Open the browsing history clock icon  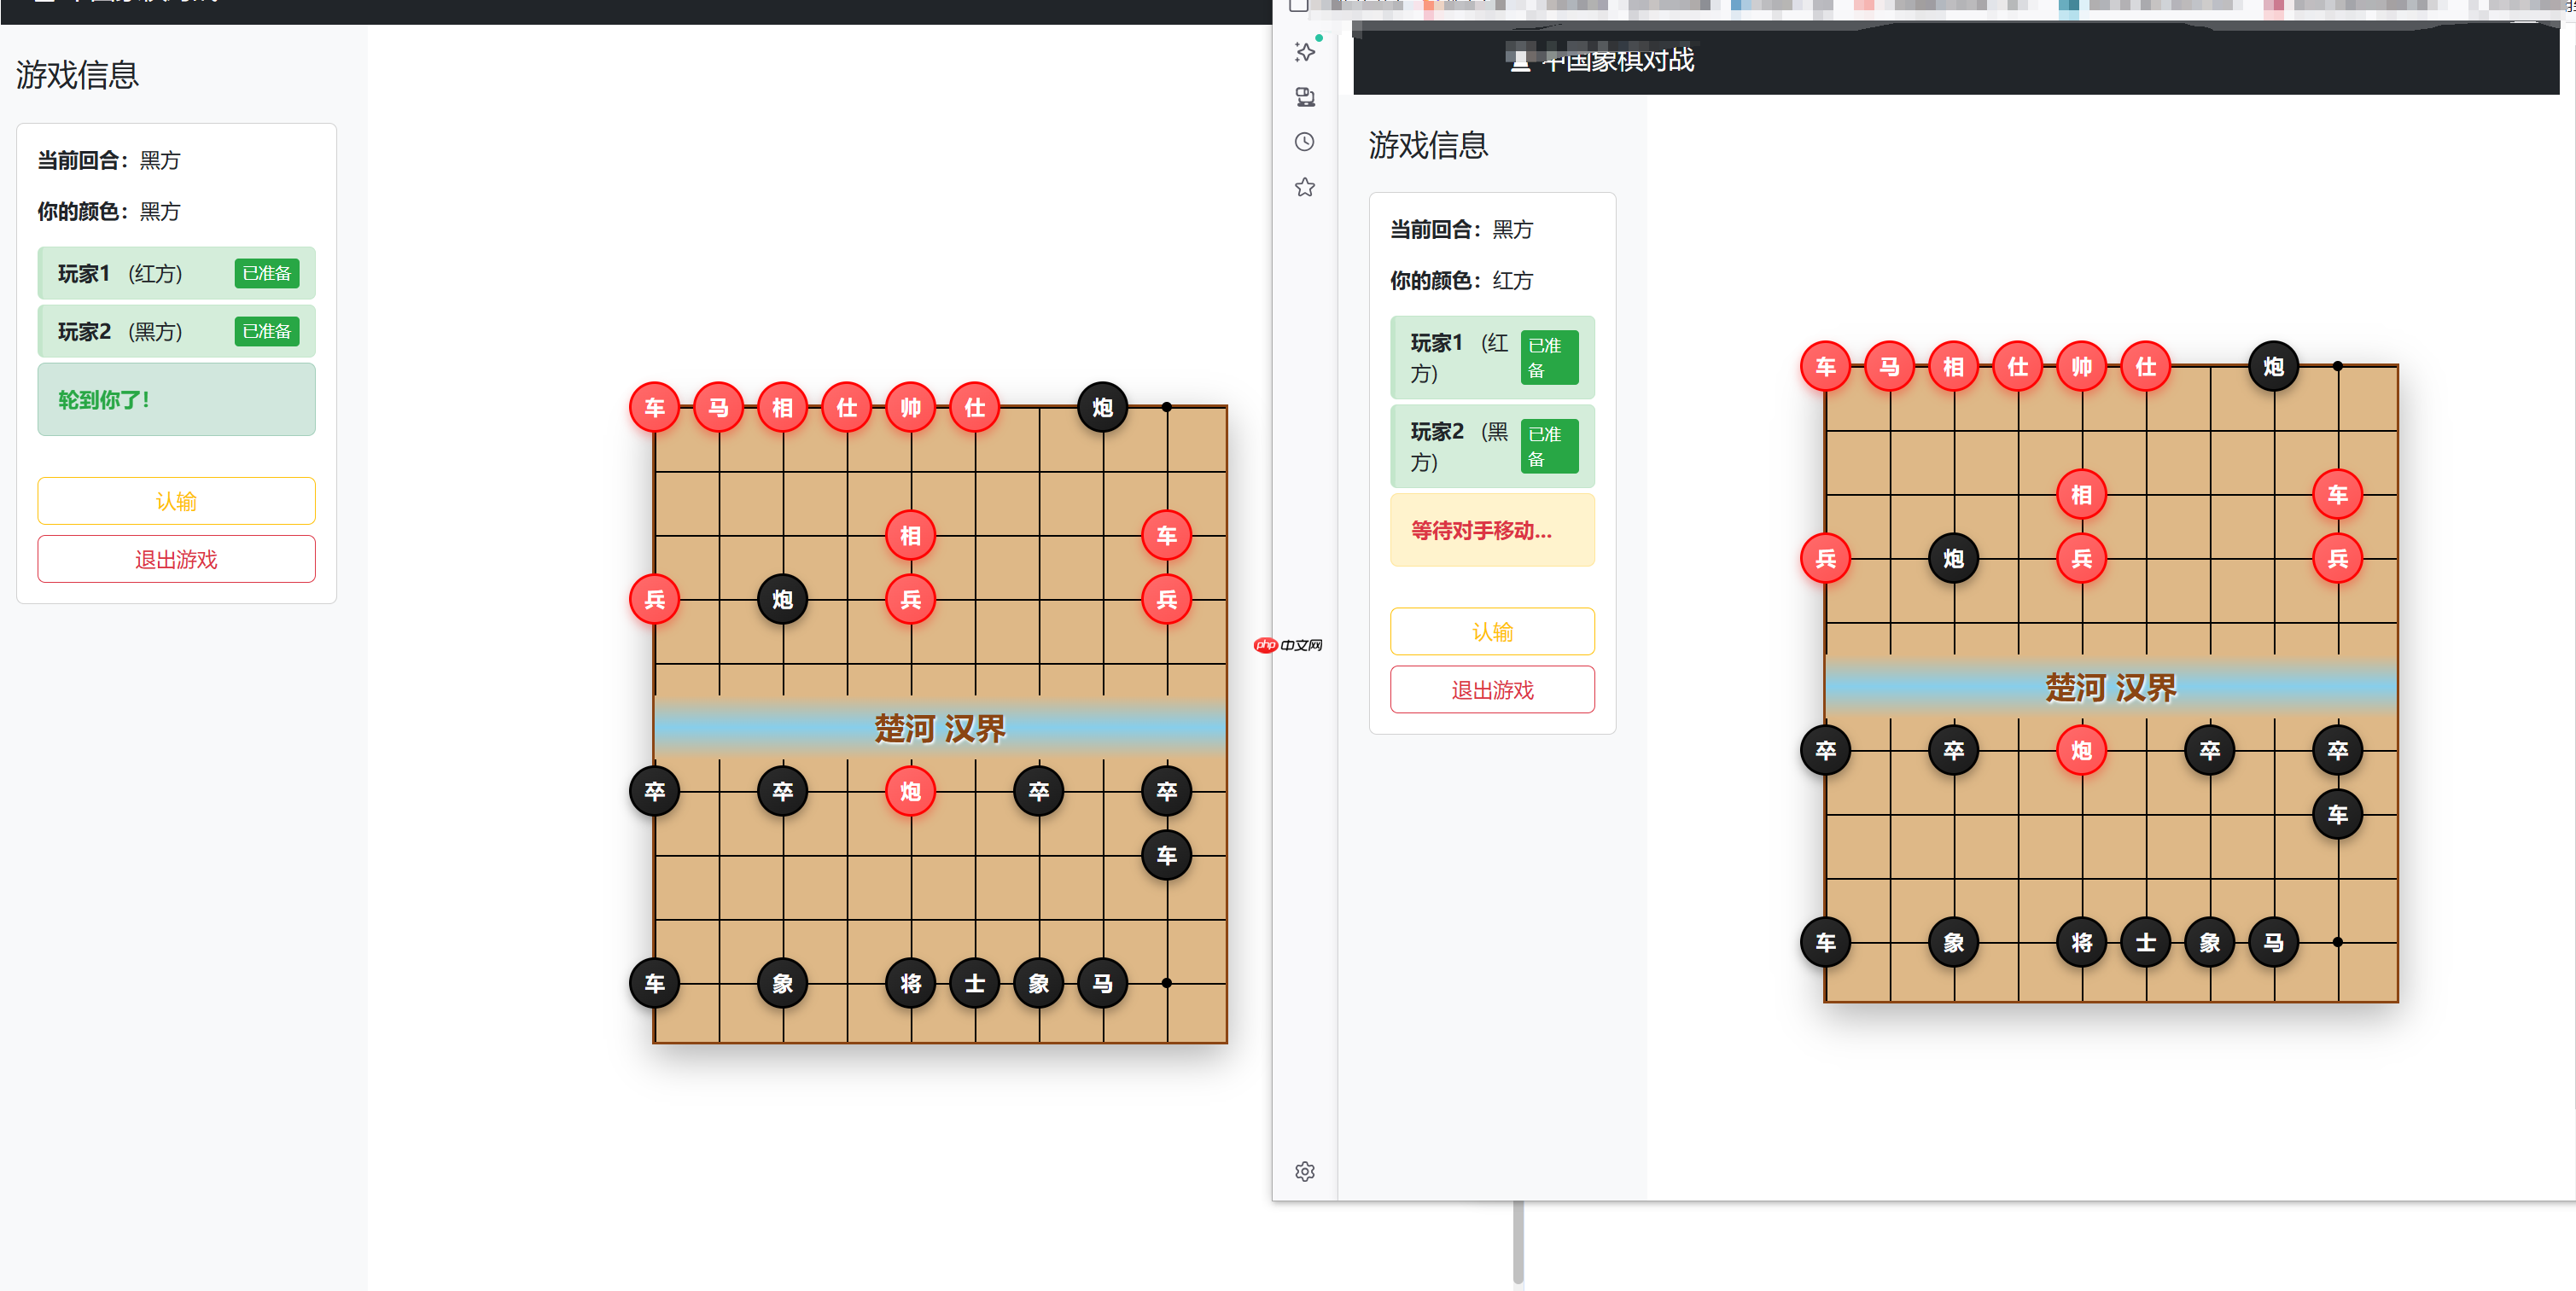[1304, 142]
